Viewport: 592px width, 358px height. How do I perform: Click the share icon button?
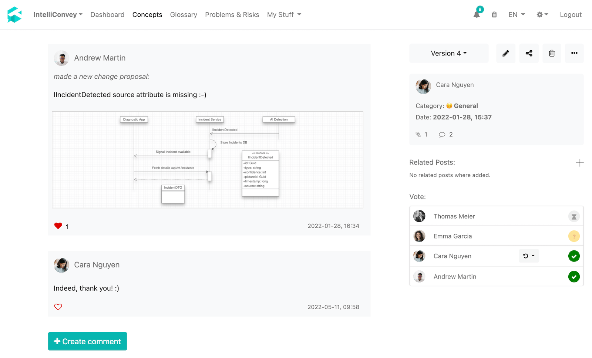pyautogui.click(x=529, y=53)
